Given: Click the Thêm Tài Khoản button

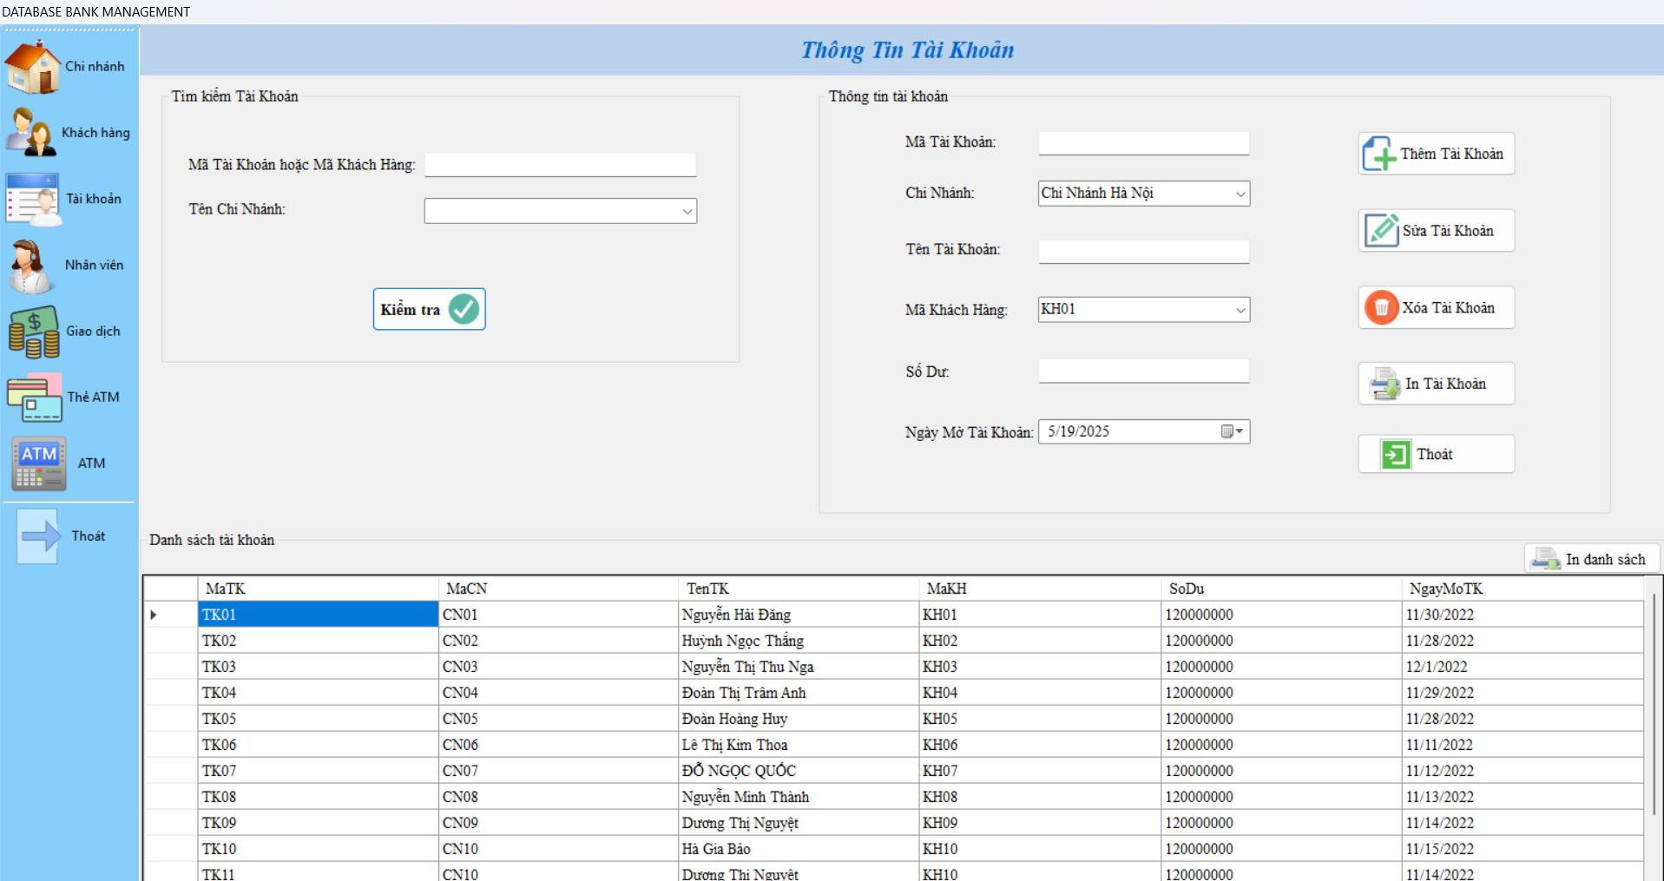Looking at the screenshot, I should click(1436, 154).
